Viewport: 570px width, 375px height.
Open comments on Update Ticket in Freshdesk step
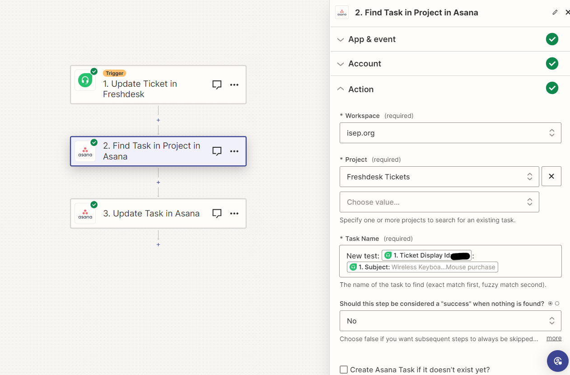217,84
